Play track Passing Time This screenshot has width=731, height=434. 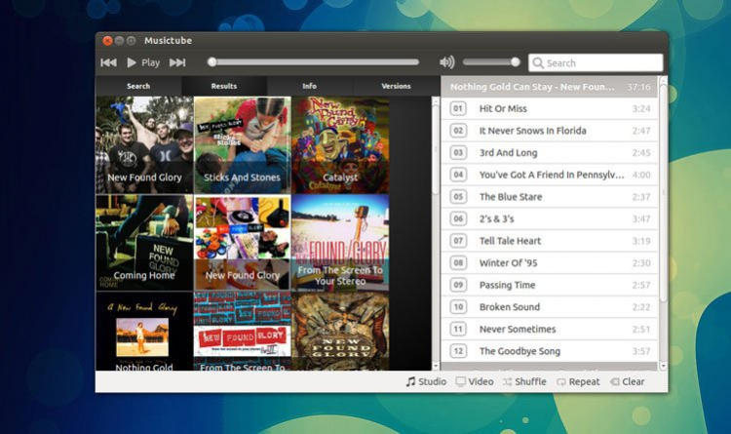coord(549,285)
